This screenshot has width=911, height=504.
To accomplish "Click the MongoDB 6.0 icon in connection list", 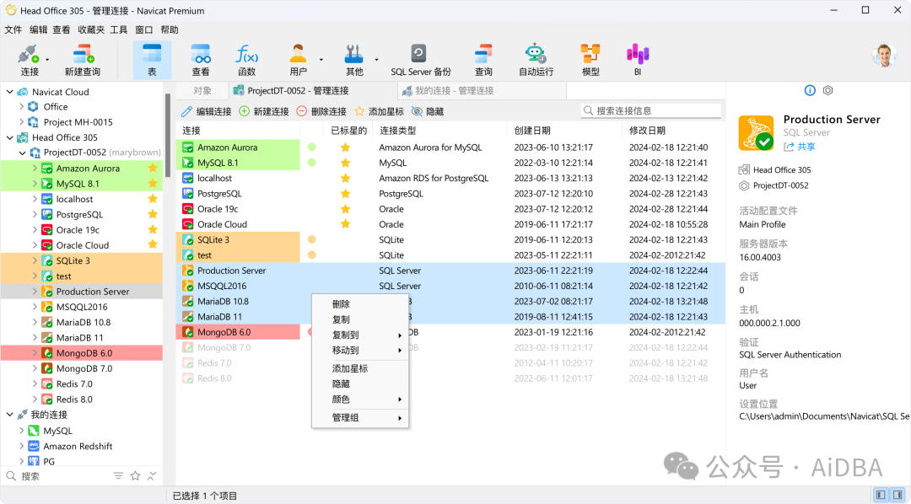I will tap(187, 332).
